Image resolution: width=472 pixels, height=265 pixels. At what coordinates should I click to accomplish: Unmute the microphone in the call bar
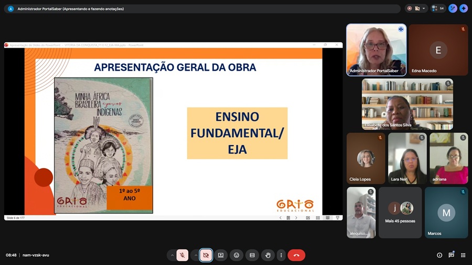tap(183, 255)
